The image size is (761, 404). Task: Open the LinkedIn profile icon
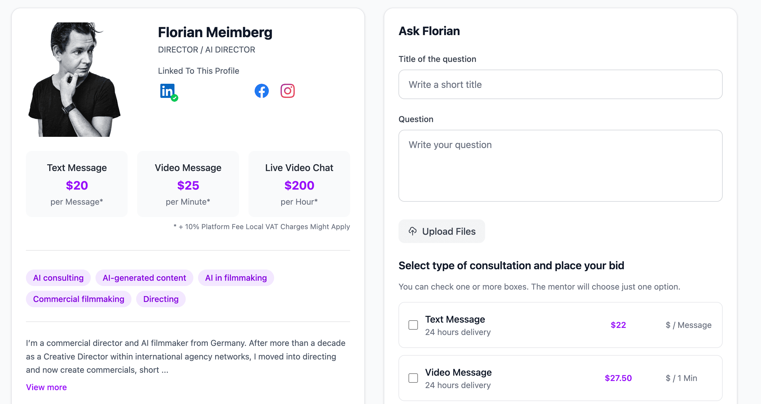tap(167, 91)
